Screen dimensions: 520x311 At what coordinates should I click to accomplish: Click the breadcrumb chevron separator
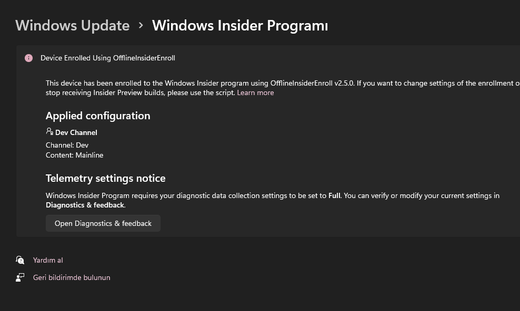coord(141,25)
